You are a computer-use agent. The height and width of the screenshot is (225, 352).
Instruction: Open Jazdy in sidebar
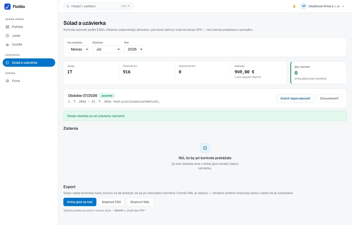click(29, 36)
